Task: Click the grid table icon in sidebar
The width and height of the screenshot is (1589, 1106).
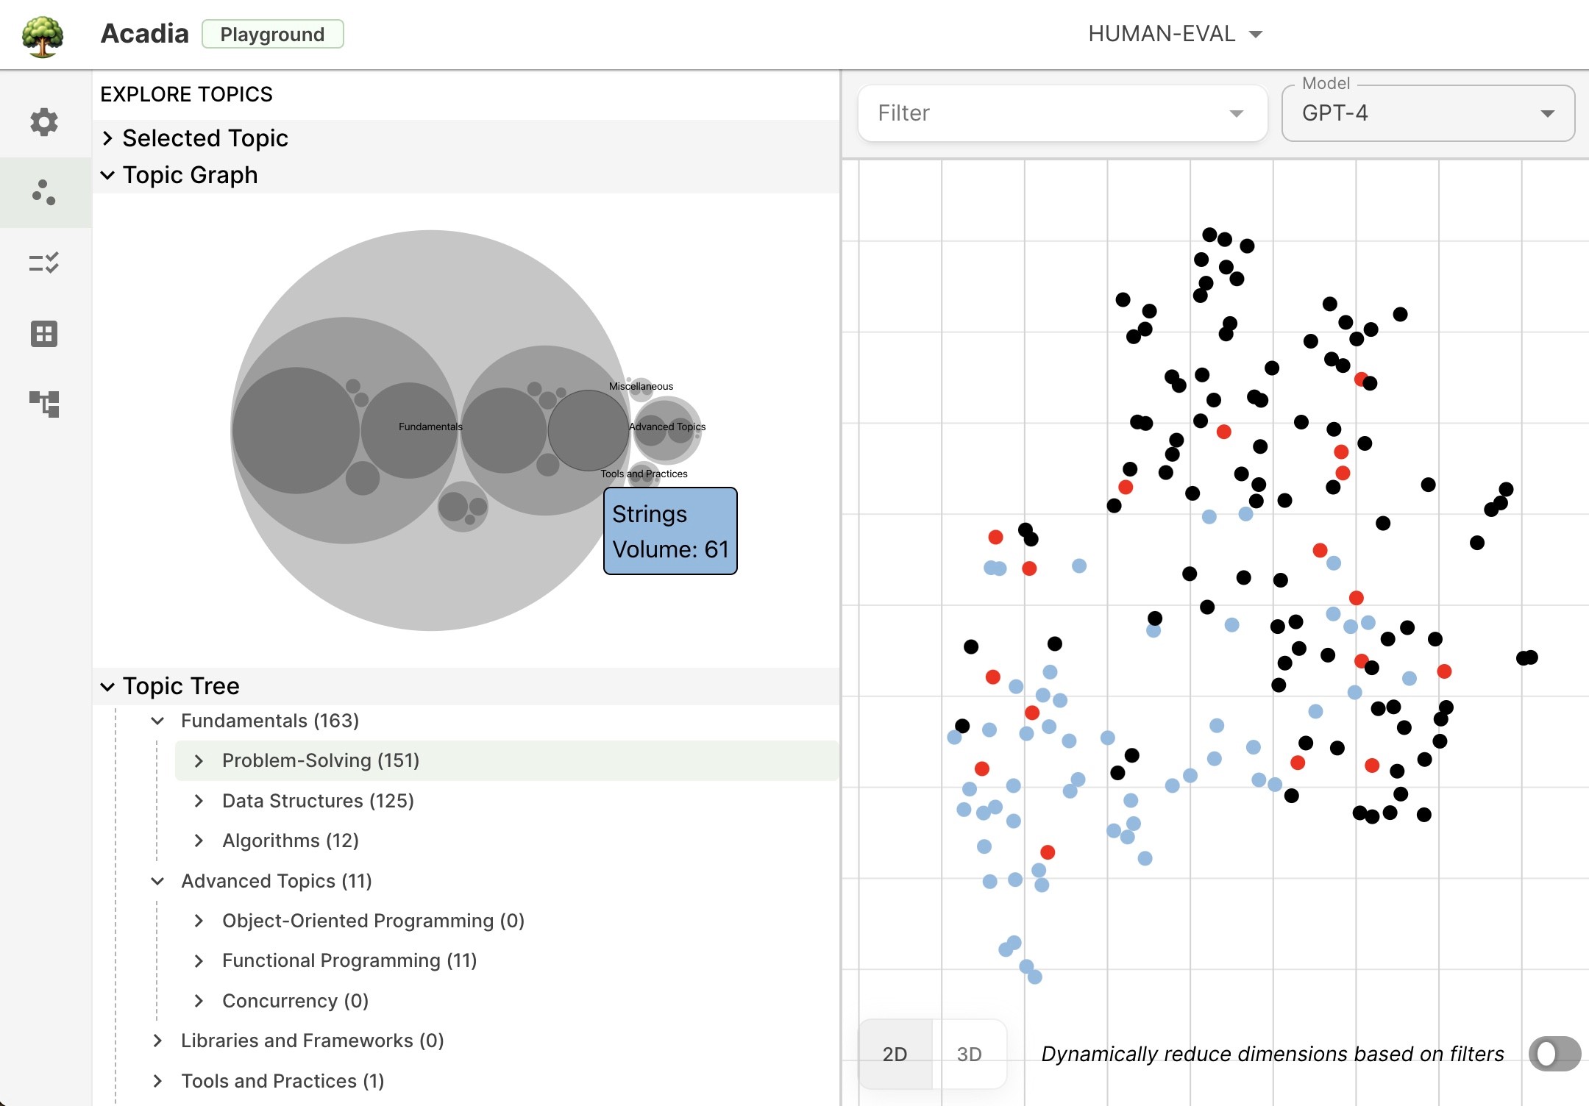Action: pyautogui.click(x=44, y=334)
